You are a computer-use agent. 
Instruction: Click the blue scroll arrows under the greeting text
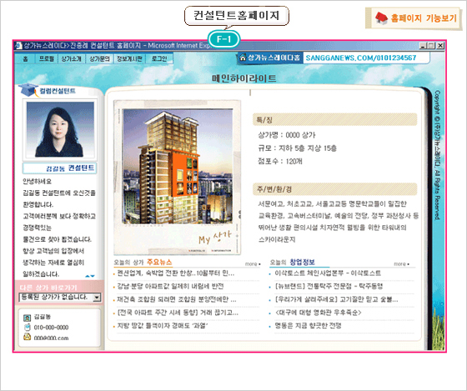point(90,276)
